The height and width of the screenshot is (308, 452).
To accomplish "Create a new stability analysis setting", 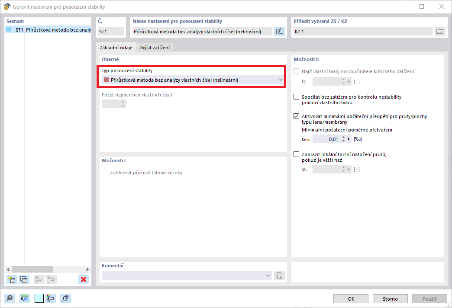I will (x=11, y=279).
